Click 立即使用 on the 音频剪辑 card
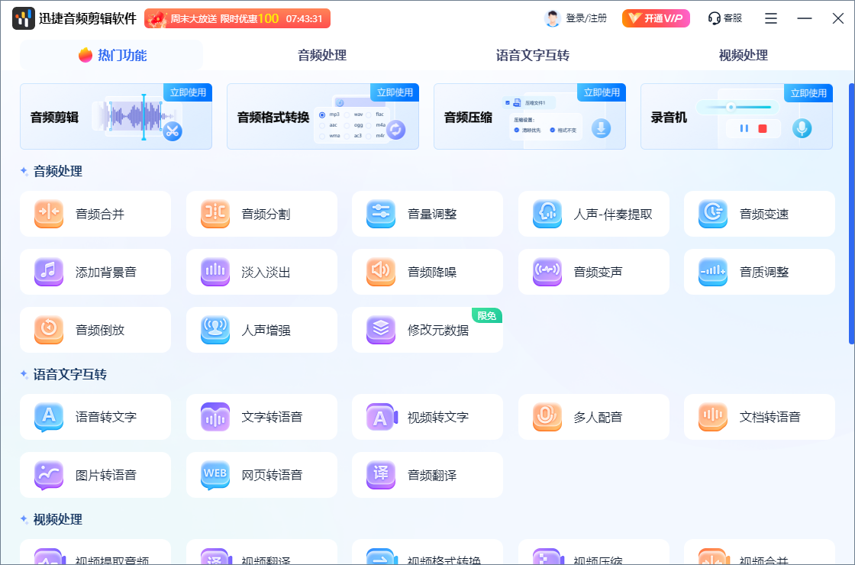The height and width of the screenshot is (565, 855). [x=186, y=92]
